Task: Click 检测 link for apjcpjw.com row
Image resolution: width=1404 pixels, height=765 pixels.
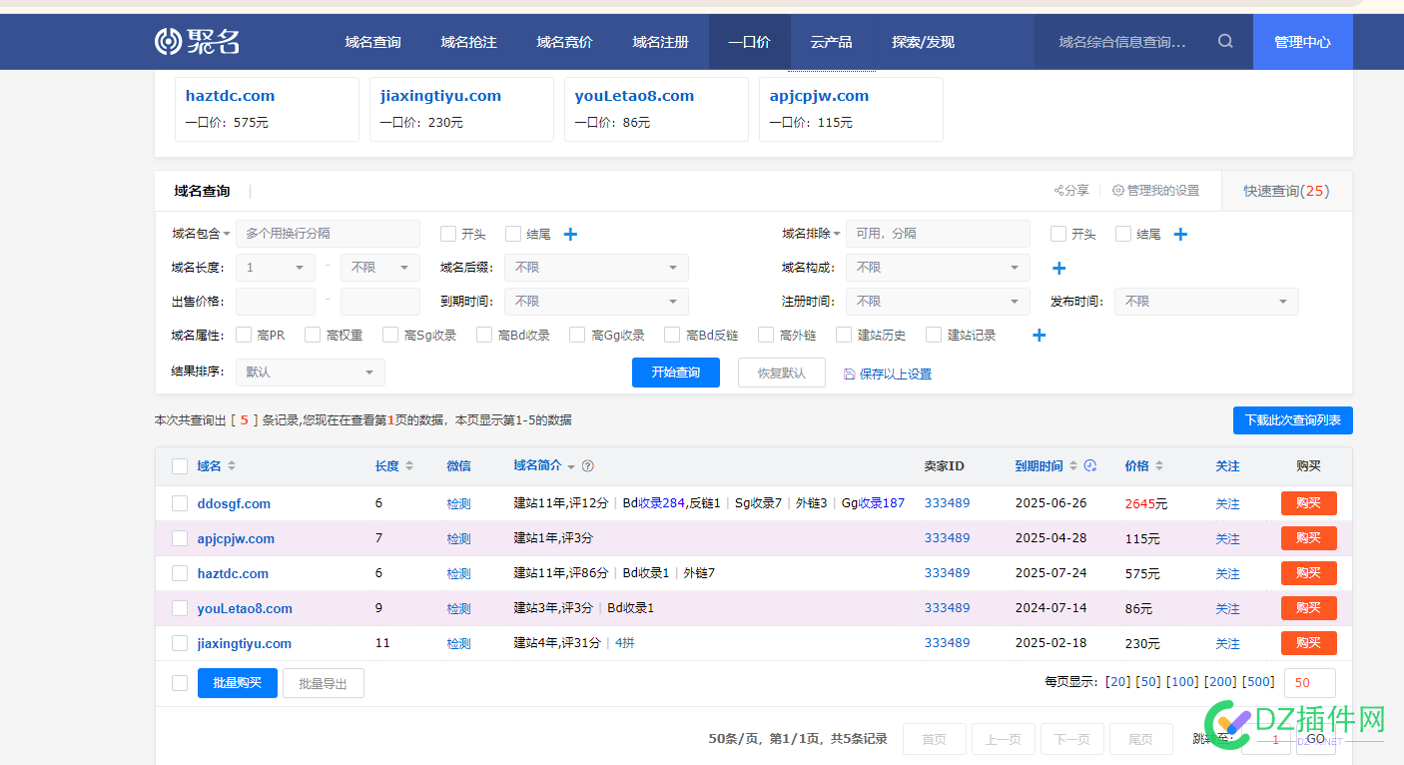Action: coord(458,538)
